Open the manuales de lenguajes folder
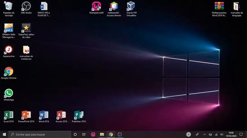This screenshot has height=138, width=247. pyautogui.click(x=237, y=9)
